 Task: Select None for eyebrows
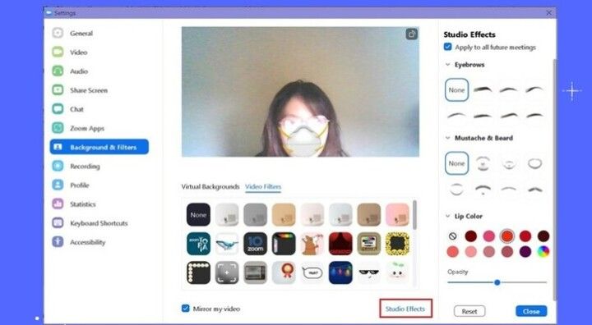pyautogui.click(x=456, y=89)
